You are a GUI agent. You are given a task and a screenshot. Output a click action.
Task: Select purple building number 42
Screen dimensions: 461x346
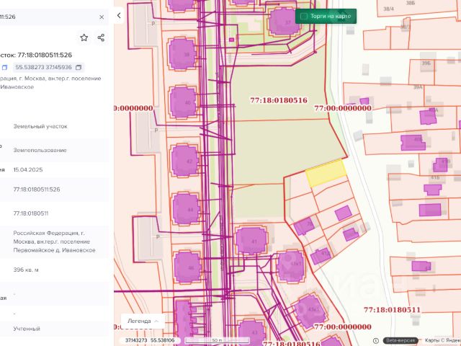(x=185, y=161)
